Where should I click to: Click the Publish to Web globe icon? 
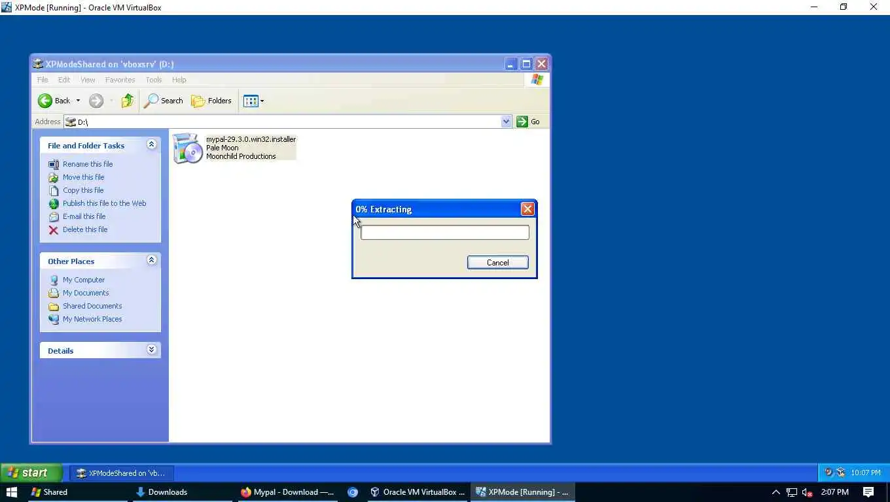click(x=54, y=204)
